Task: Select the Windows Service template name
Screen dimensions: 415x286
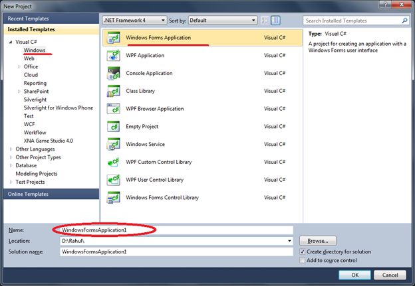Action: (x=145, y=144)
